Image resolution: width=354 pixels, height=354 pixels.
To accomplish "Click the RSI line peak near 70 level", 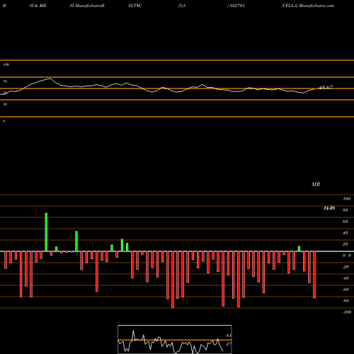I will [x=50, y=79].
